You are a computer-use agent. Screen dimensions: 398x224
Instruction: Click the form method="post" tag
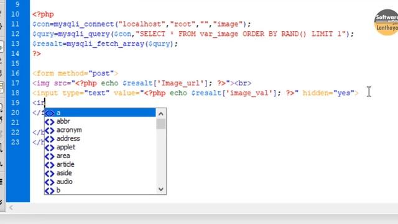(x=75, y=73)
